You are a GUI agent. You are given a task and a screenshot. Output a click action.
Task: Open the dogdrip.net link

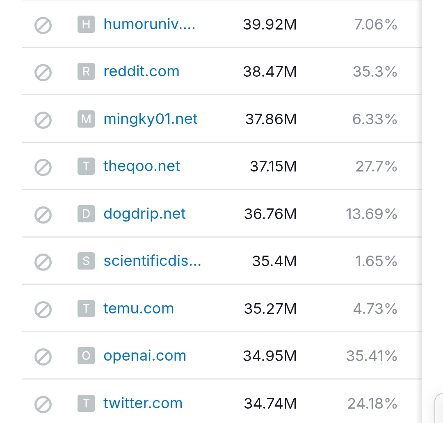coord(145,214)
